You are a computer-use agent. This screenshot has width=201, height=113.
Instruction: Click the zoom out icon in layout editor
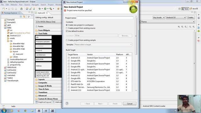click(190, 27)
